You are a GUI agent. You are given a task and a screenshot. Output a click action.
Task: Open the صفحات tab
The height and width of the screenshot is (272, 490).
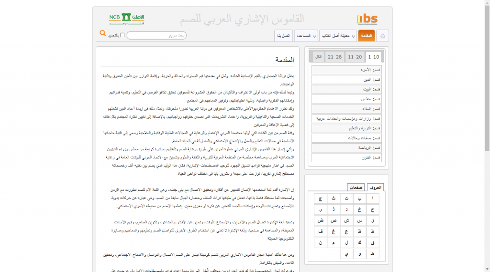356,188
